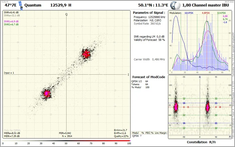Image resolution: width=235 pixels, height=147 pixels.
Task: Select the 32APSK modulation label
Action: point(221,13)
